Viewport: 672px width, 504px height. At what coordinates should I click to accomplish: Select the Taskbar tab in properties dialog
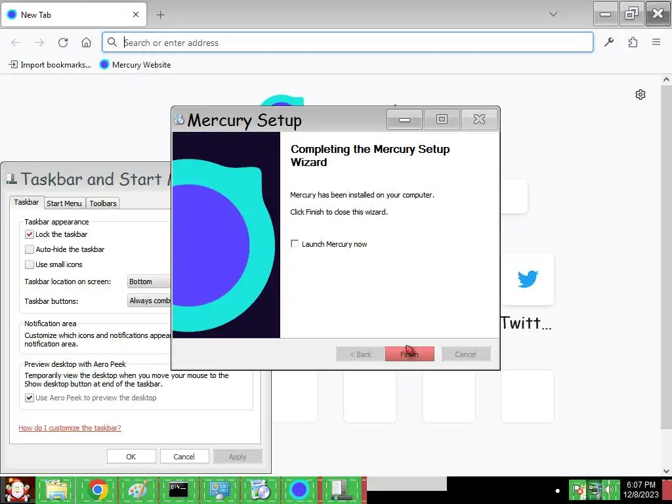(26, 202)
